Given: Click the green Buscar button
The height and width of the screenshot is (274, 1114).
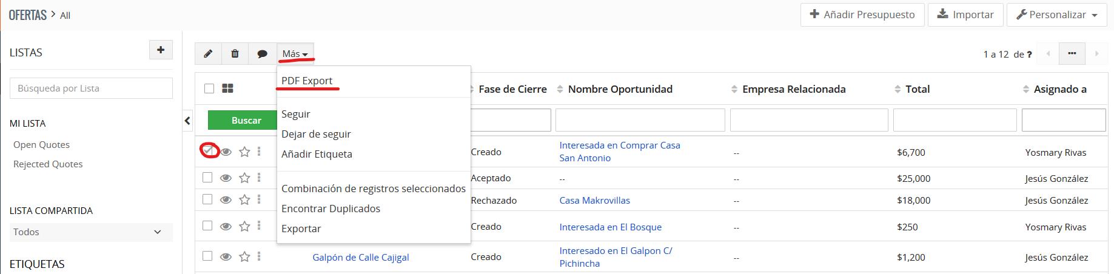Looking at the screenshot, I should [x=246, y=120].
